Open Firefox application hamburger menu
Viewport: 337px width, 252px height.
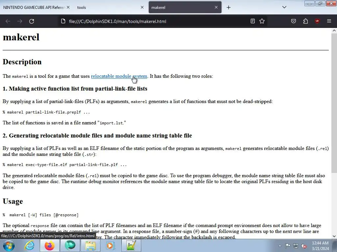coord(329,21)
